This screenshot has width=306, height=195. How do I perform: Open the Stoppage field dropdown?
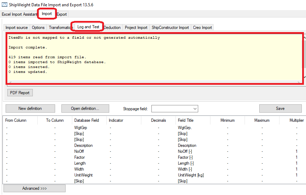coord(175,109)
